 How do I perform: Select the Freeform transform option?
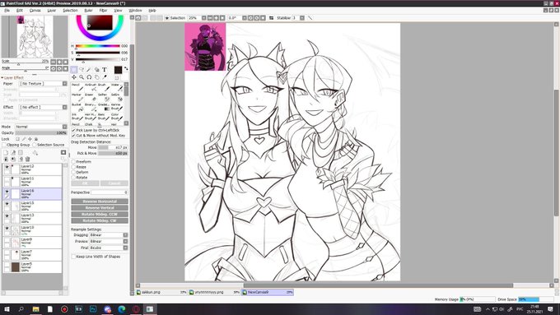pos(73,161)
